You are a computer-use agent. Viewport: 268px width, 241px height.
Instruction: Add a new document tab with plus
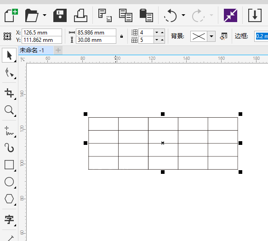pos(58,50)
